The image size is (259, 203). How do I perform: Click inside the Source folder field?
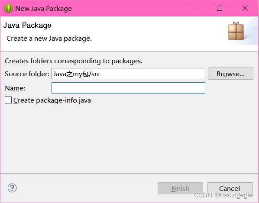(x=128, y=74)
